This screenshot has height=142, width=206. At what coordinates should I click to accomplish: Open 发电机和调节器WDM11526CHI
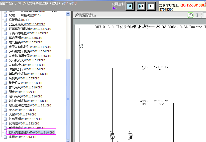(30, 56)
